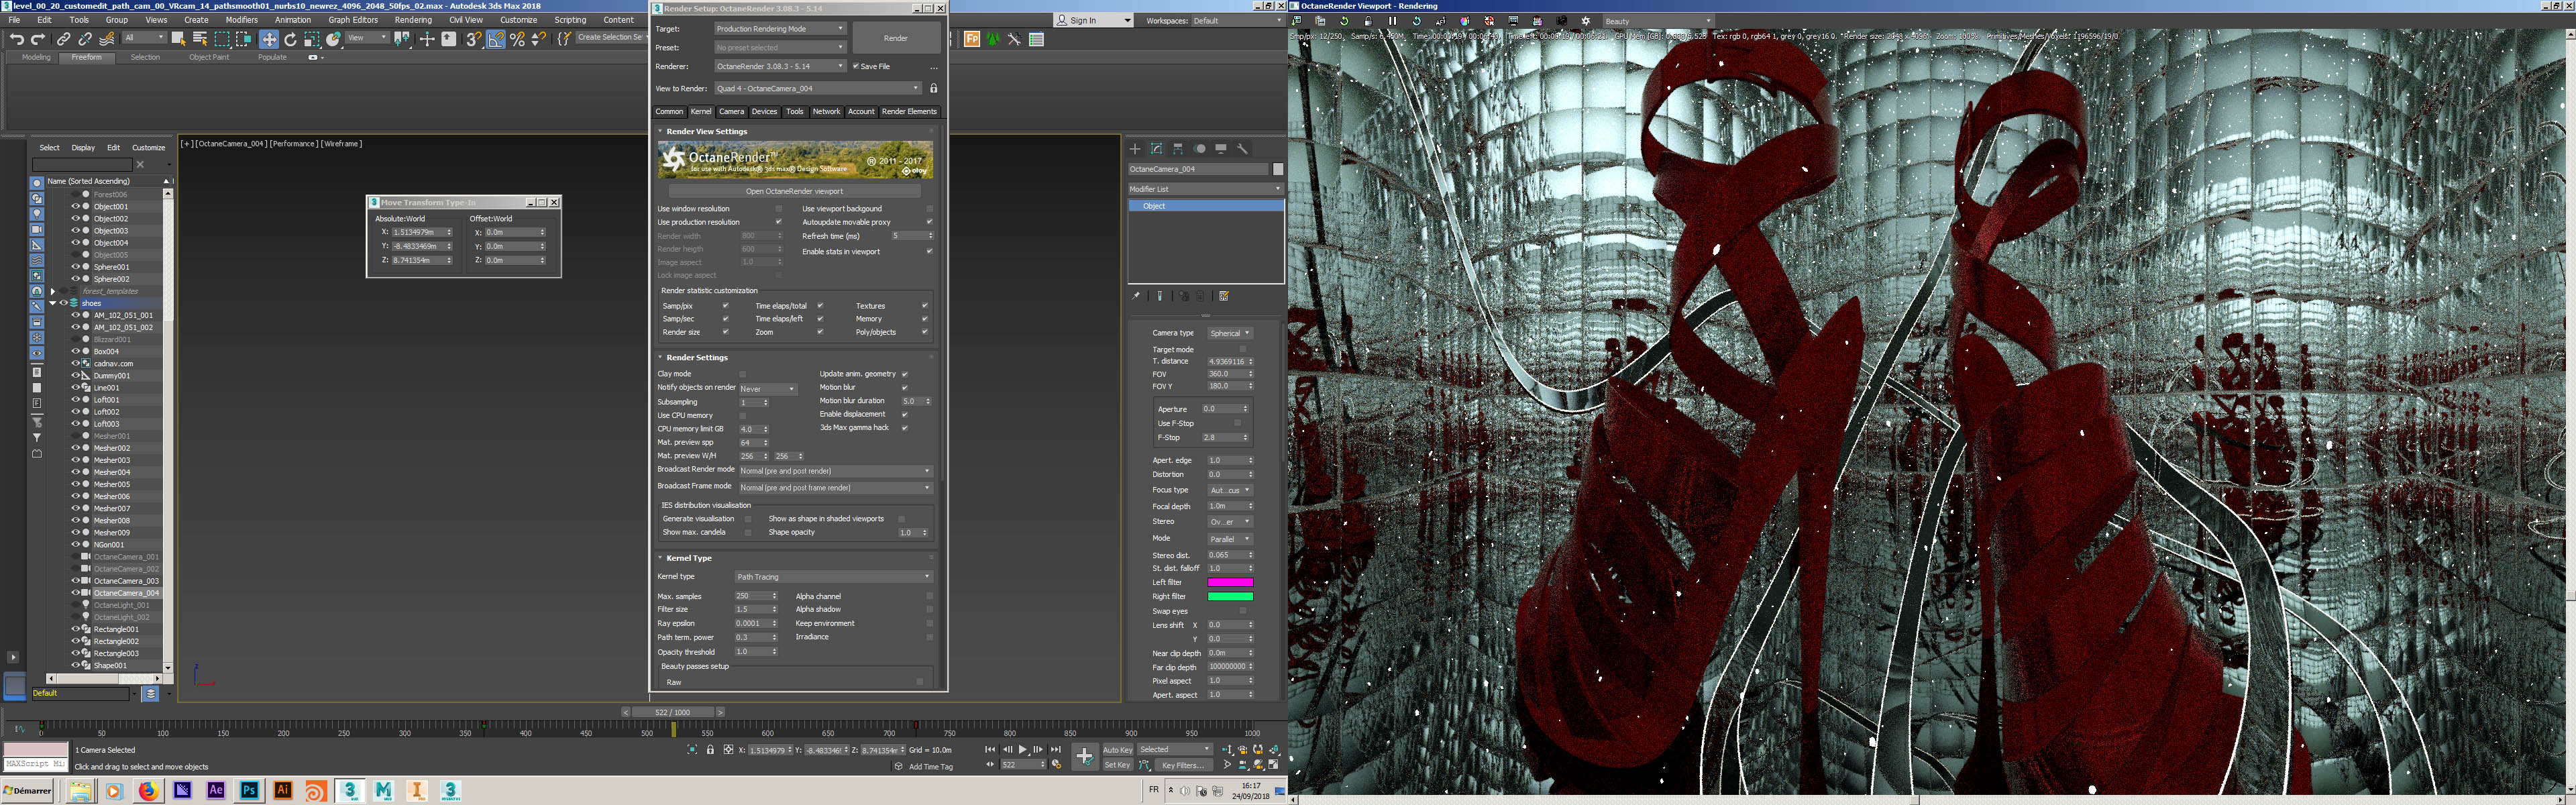2576x805 pixels.
Task: Click the magenta Left filter swatch
Action: click(1229, 582)
